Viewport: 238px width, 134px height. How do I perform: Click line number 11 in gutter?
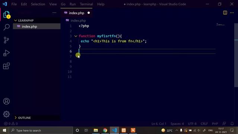tap(70, 77)
